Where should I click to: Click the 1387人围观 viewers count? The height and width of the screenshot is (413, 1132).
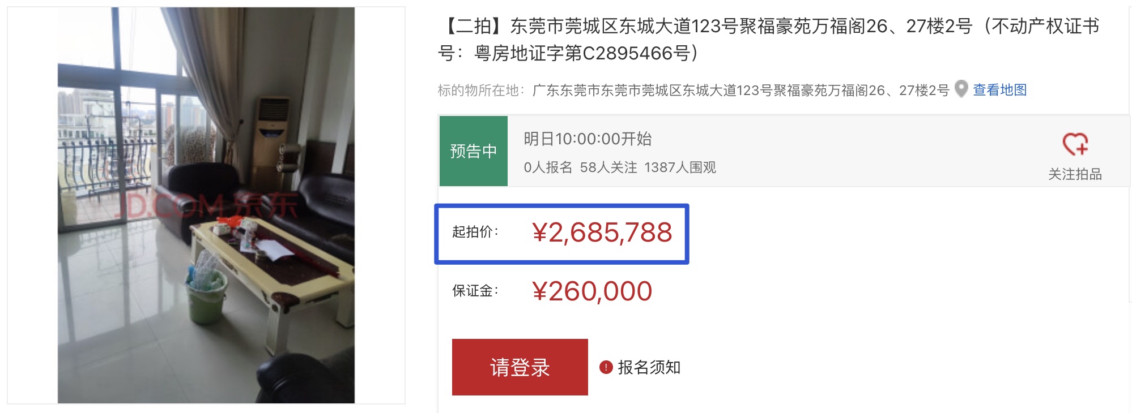tap(680, 167)
